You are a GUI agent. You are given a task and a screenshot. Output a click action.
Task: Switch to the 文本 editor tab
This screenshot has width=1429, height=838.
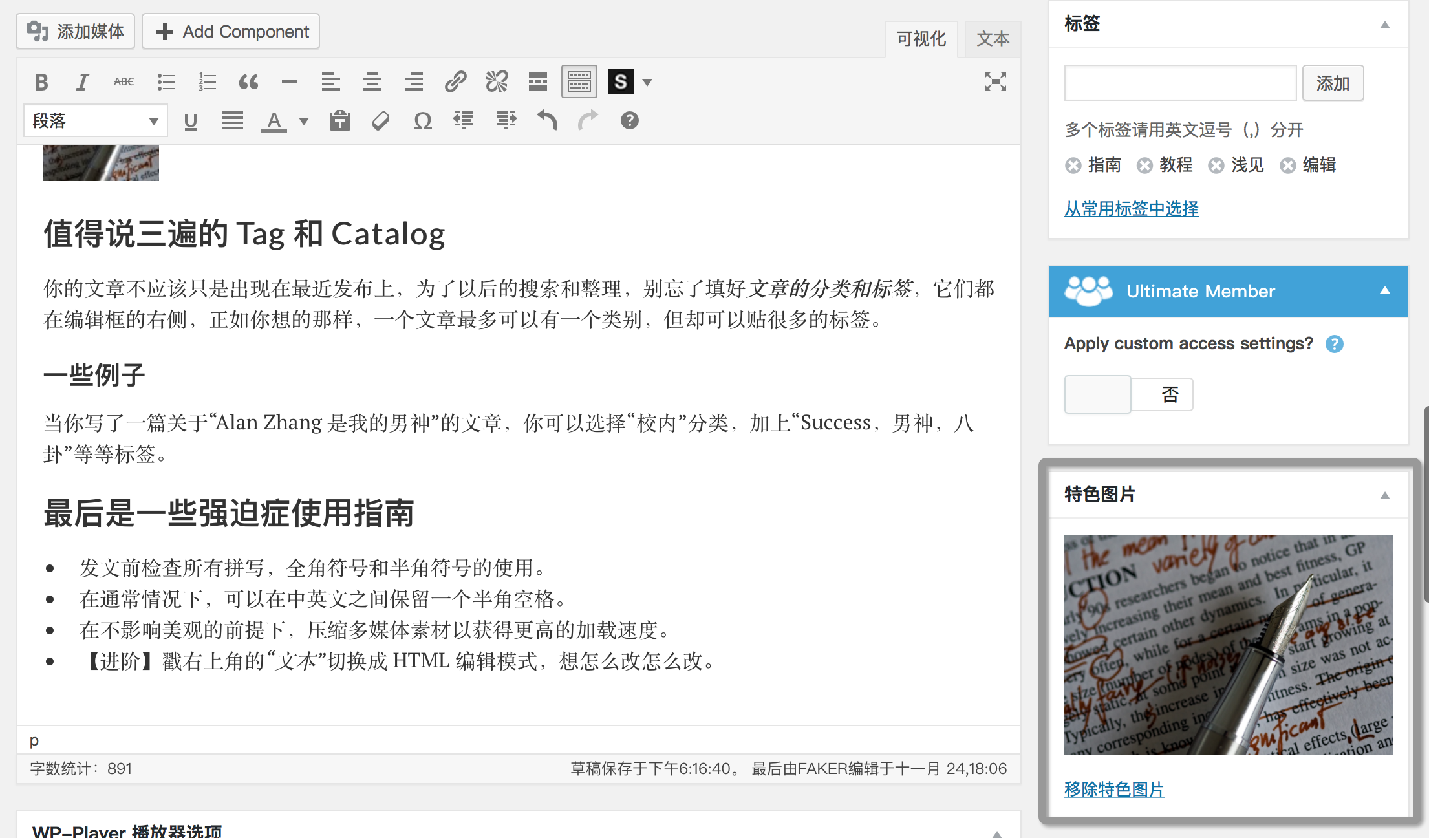993,39
